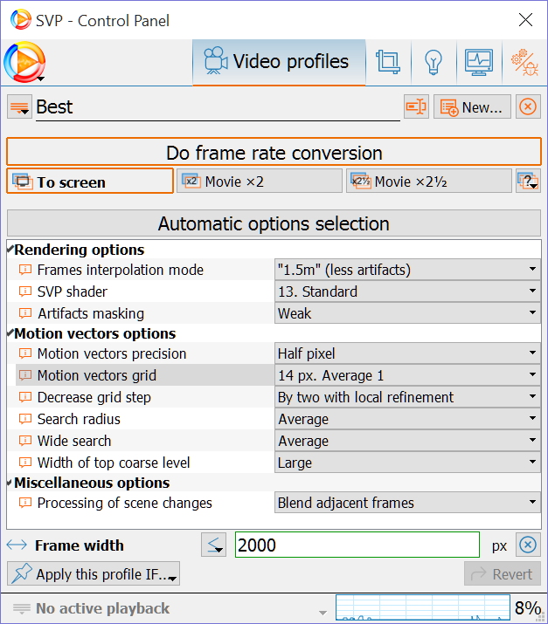Toggle Do frame rate conversion

pos(274,153)
